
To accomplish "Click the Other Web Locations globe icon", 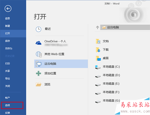I will tap(38, 54).
